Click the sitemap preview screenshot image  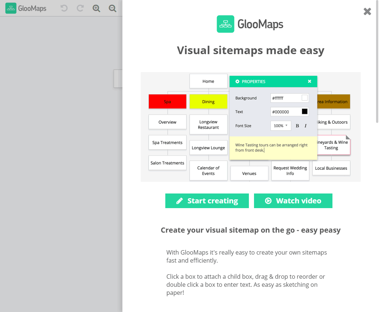coord(251,127)
